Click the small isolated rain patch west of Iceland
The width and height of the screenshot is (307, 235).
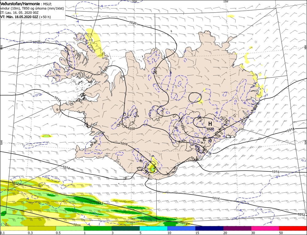click(x=46, y=136)
